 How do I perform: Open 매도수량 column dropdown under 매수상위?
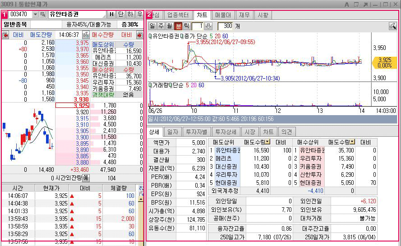pyautogui.click(x=353, y=142)
